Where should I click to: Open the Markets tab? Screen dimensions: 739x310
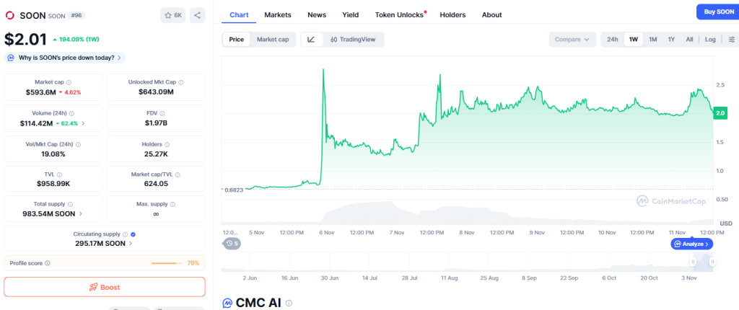tap(278, 14)
